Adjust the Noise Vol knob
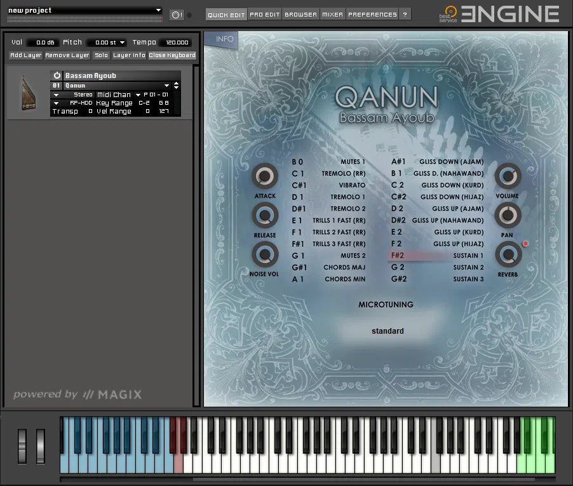The width and height of the screenshot is (573, 486). pyautogui.click(x=265, y=254)
